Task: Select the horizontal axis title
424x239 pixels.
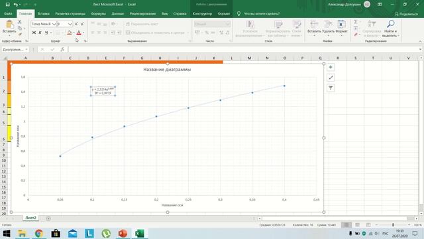Action: (172, 205)
